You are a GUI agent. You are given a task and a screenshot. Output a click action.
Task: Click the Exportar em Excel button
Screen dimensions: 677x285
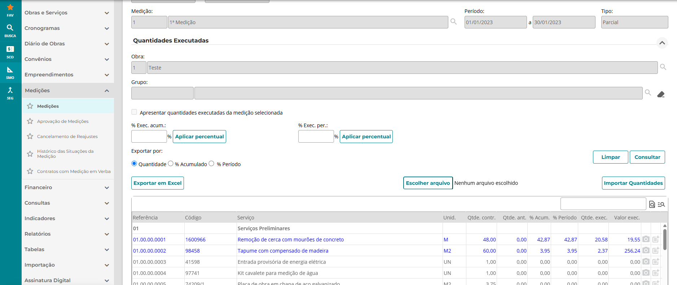158,183
